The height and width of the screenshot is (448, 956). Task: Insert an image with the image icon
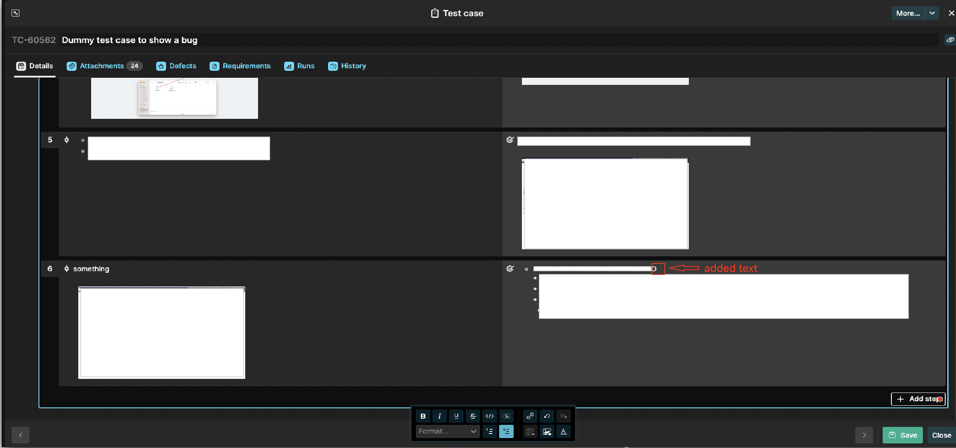(x=547, y=431)
